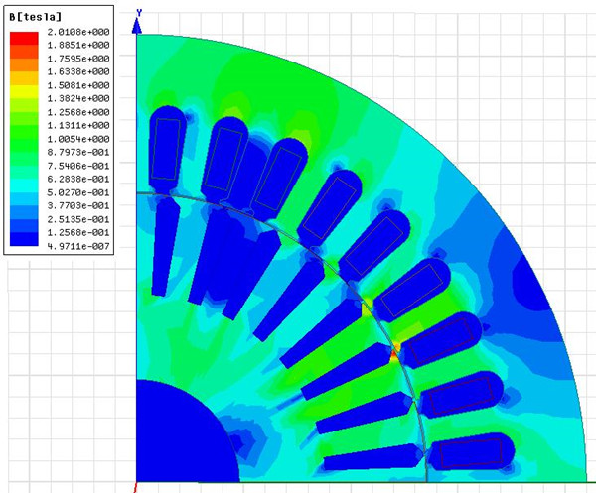Click the legend value 3.7703e-001

[78, 205]
